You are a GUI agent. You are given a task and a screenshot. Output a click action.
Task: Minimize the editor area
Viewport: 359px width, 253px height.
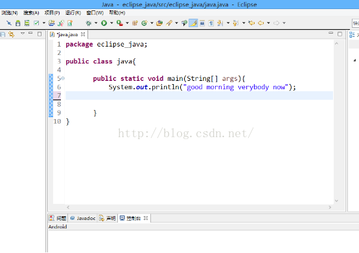pyautogui.click(x=330, y=33)
